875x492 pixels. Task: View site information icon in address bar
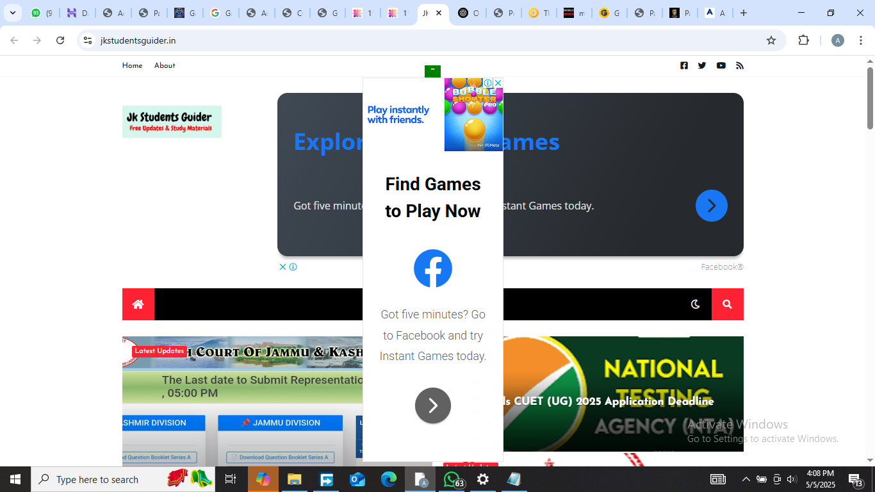coord(88,40)
